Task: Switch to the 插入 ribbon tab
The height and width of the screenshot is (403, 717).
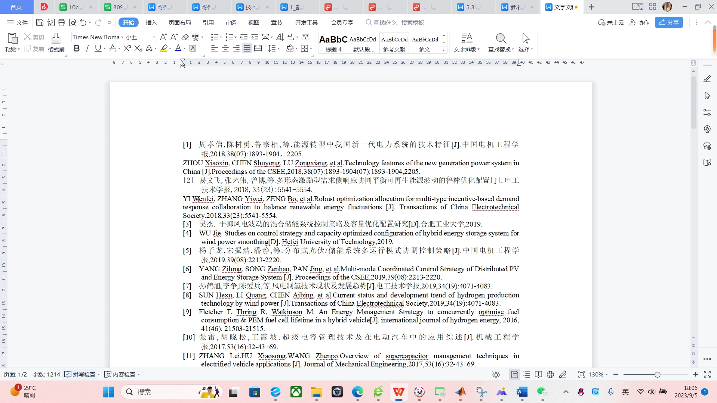Action: pos(151,22)
